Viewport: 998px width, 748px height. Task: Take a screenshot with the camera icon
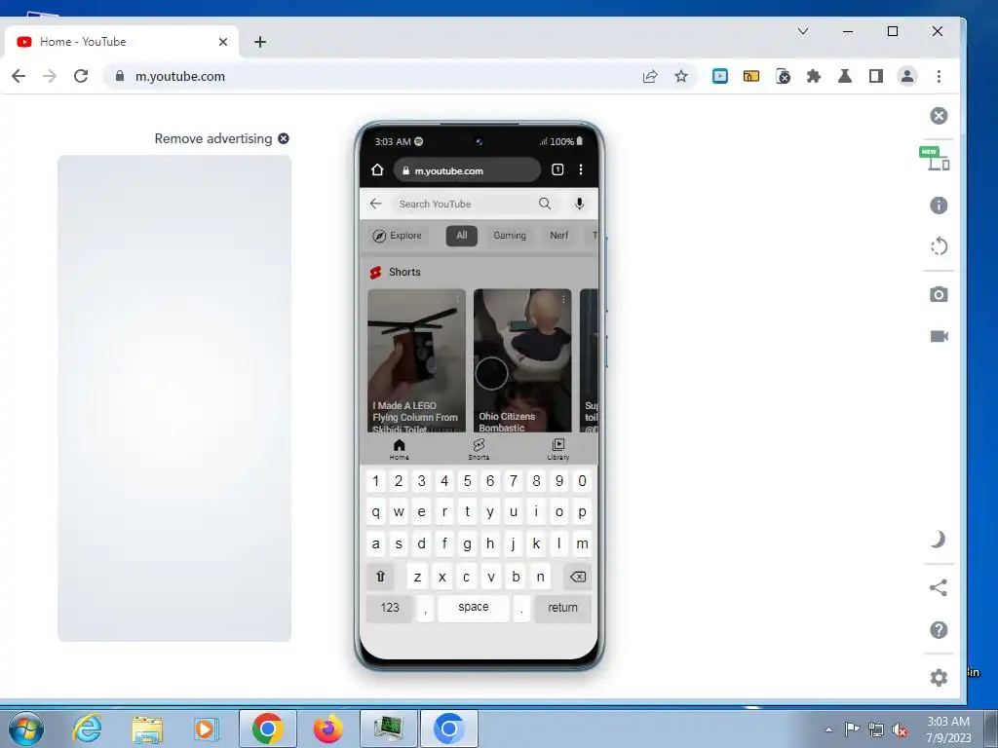click(x=939, y=294)
